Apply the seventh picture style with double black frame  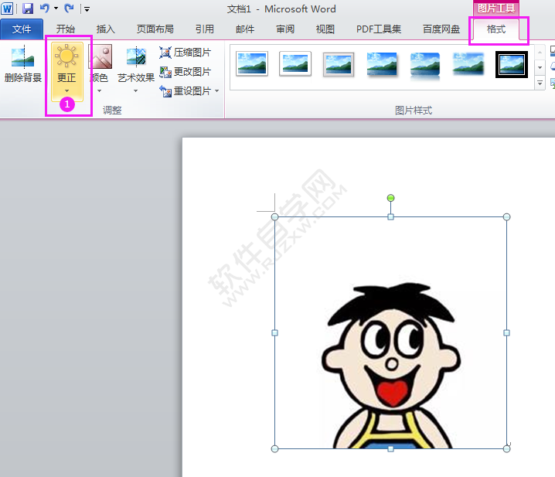point(512,64)
